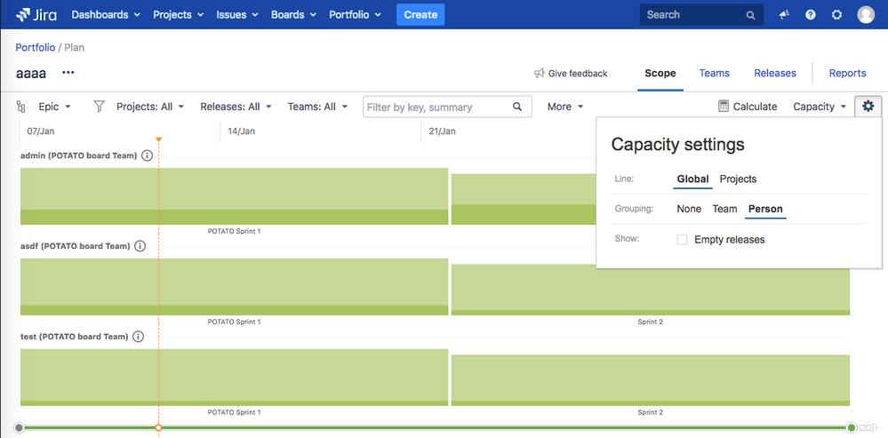Click admin's POTATO Sprint 1 capacity bar
Screen dimensions: 888x438
tap(235, 196)
